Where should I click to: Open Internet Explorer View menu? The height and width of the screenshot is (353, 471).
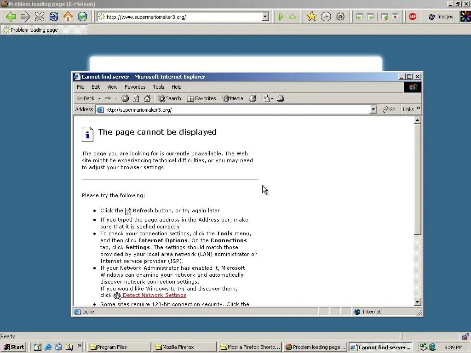(112, 87)
